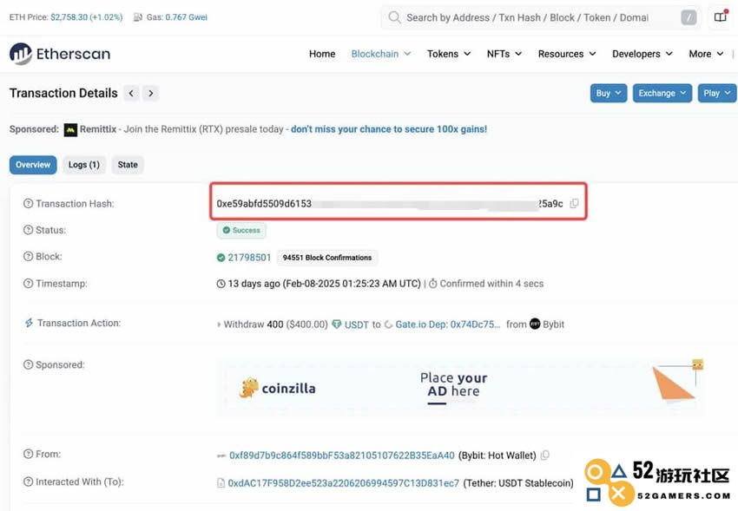Screen dimensions: 738x511
Task: Click the clock icon beside the timestamp
Action: [x=221, y=284]
